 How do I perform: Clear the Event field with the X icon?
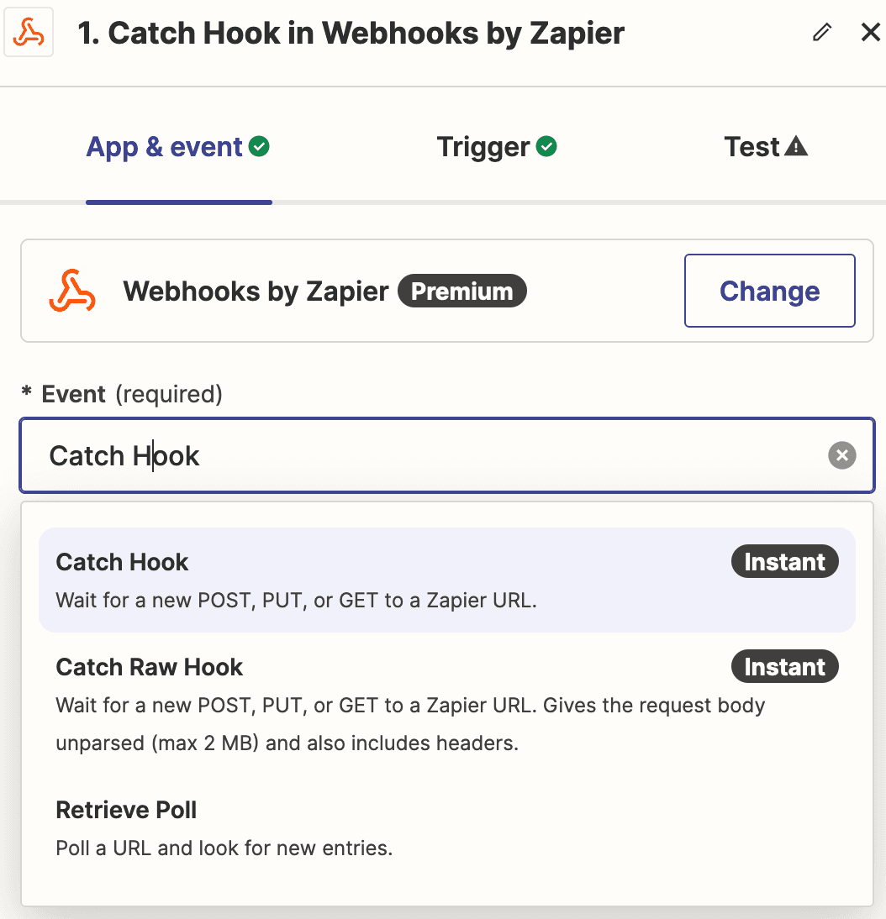(x=842, y=455)
